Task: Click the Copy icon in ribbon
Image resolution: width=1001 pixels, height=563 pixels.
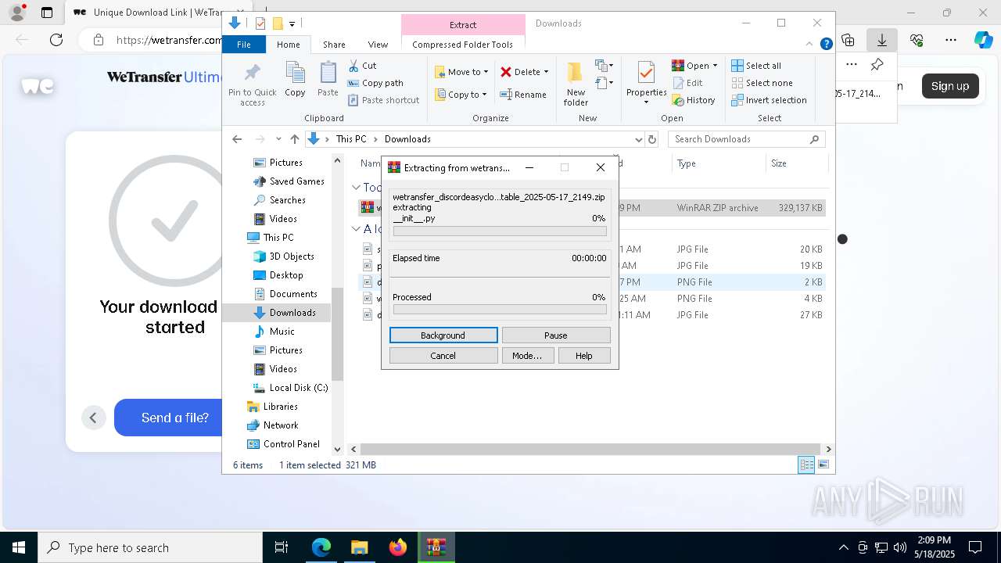Action: pyautogui.click(x=295, y=80)
